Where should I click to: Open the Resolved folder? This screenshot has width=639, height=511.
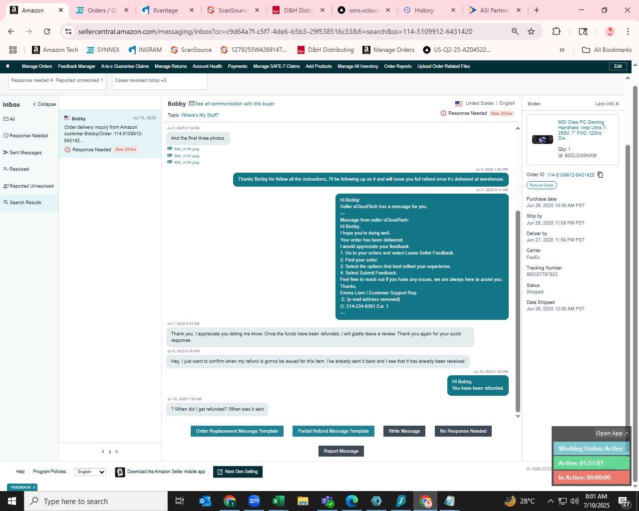(16, 169)
